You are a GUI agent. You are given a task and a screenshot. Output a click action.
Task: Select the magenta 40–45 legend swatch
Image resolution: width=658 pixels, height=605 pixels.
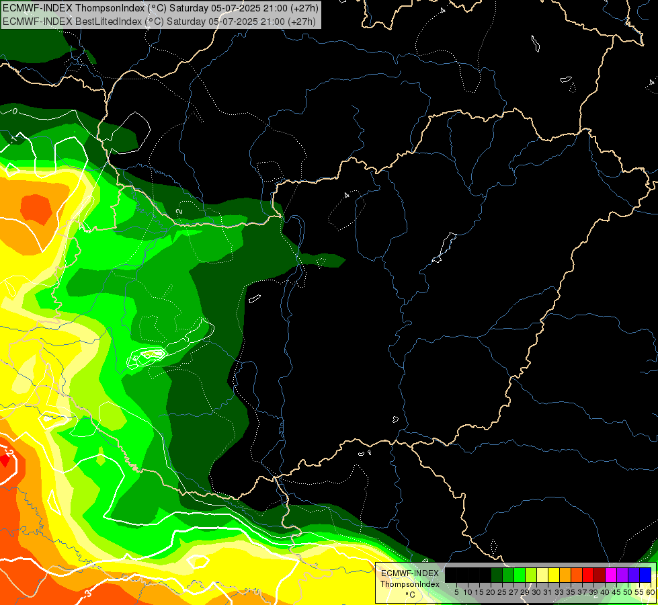610,575
